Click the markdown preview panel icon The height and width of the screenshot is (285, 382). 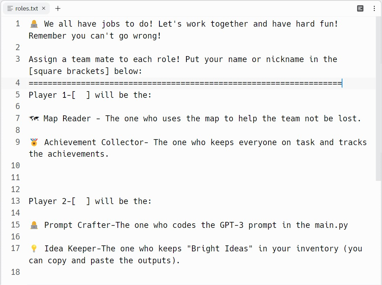tap(360, 8)
